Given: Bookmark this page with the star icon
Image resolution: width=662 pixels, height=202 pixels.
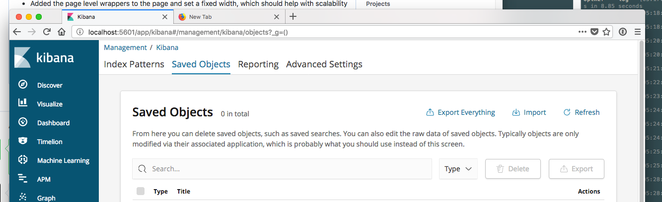Looking at the screenshot, I should [606, 32].
